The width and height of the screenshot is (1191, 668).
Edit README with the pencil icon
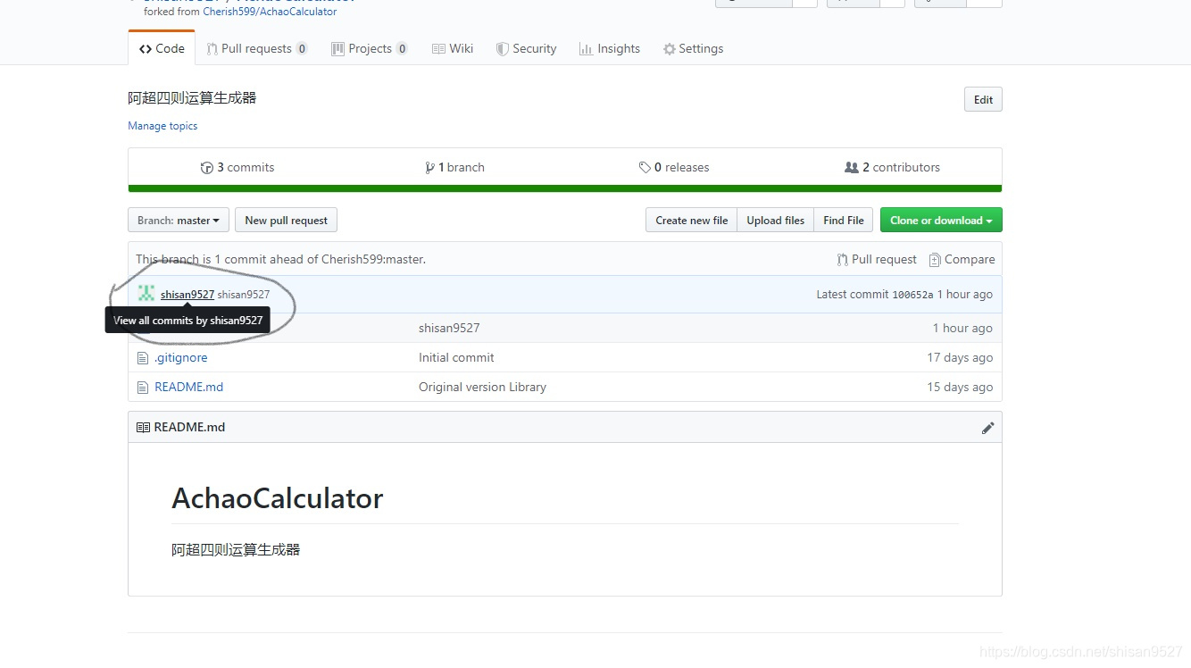[987, 428]
